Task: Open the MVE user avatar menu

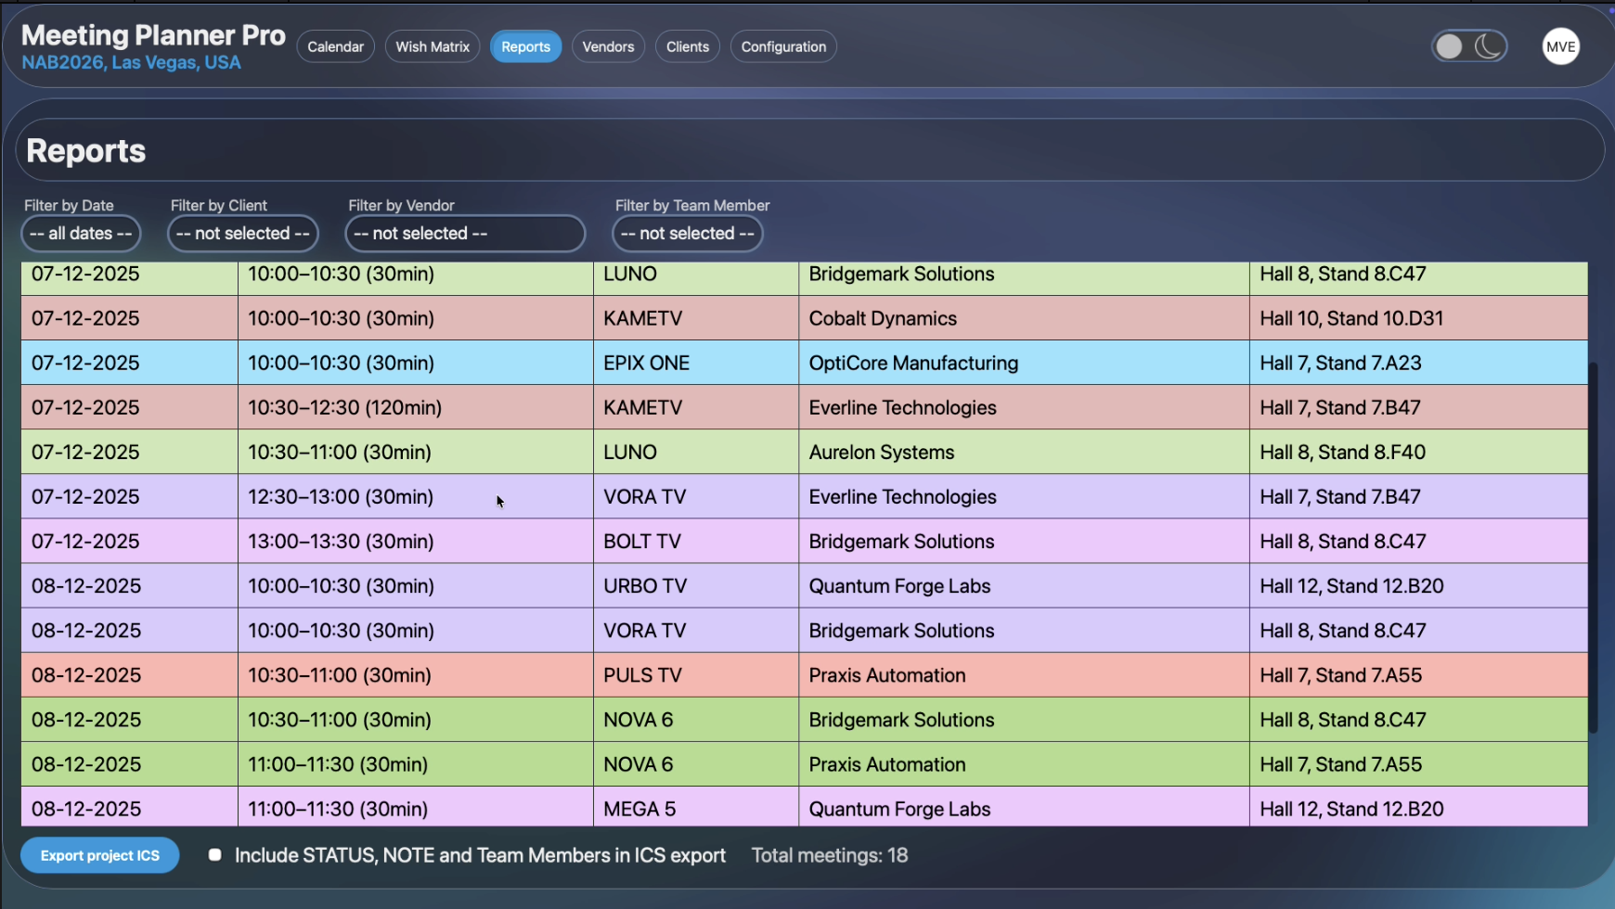Action: pyautogui.click(x=1560, y=46)
